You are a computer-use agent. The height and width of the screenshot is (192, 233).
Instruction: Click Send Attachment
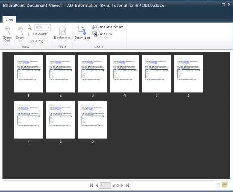click(108, 27)
